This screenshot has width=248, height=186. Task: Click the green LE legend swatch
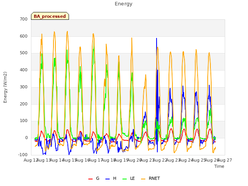click(125, 179)
